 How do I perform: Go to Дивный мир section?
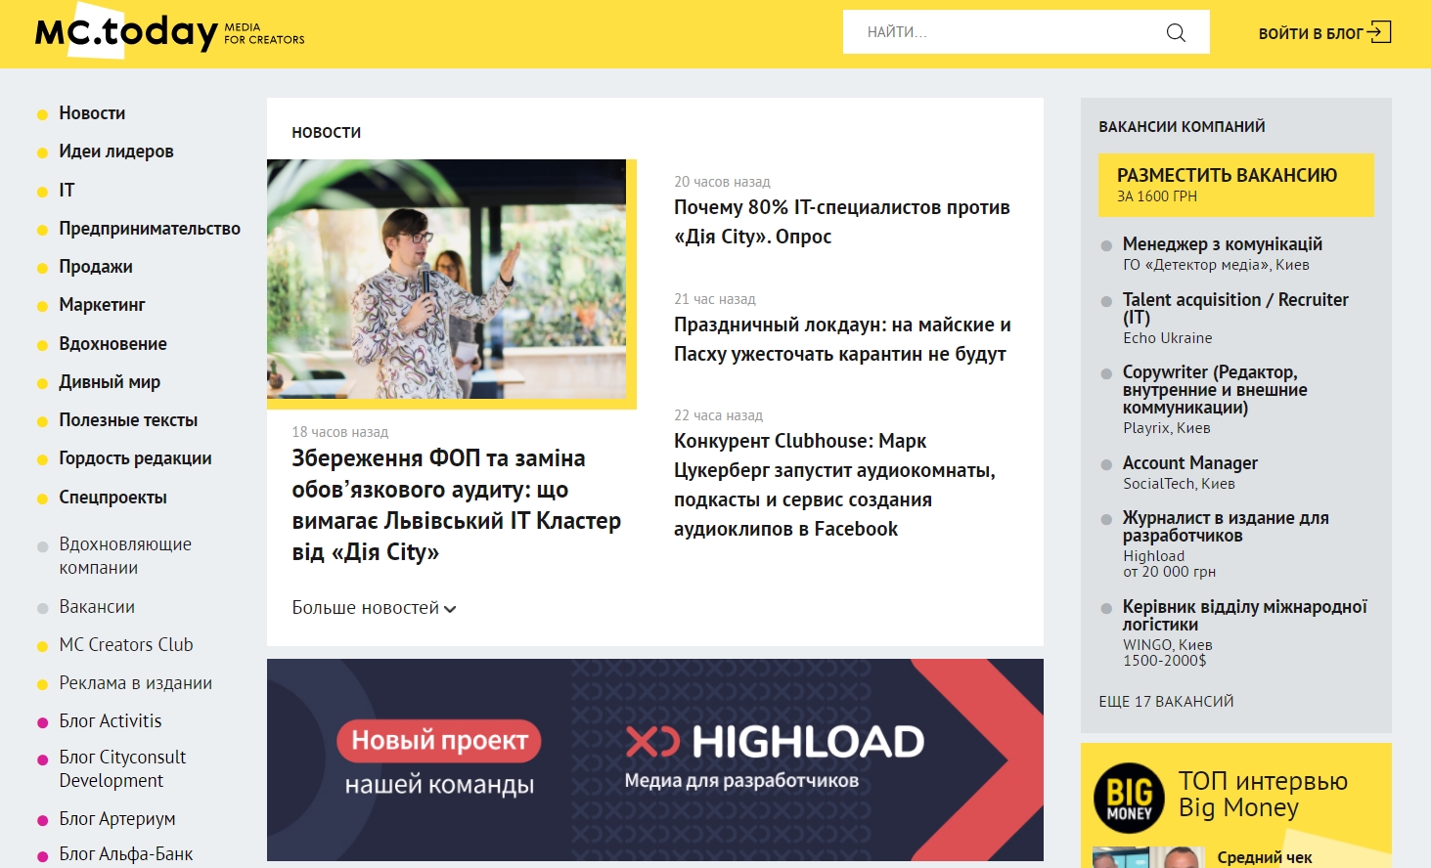[110, 382]
